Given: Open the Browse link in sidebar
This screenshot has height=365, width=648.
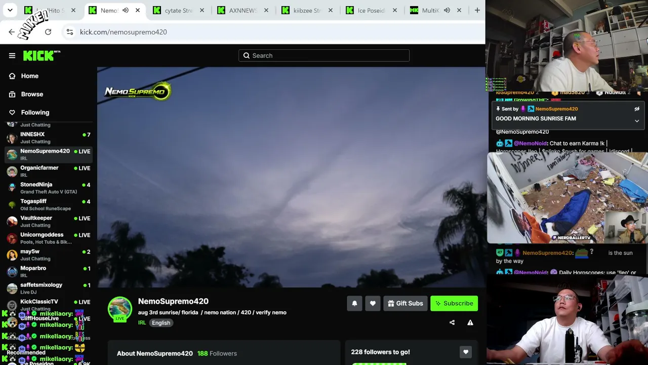Looking at the screenshot, I should click(x=32, y=94).
